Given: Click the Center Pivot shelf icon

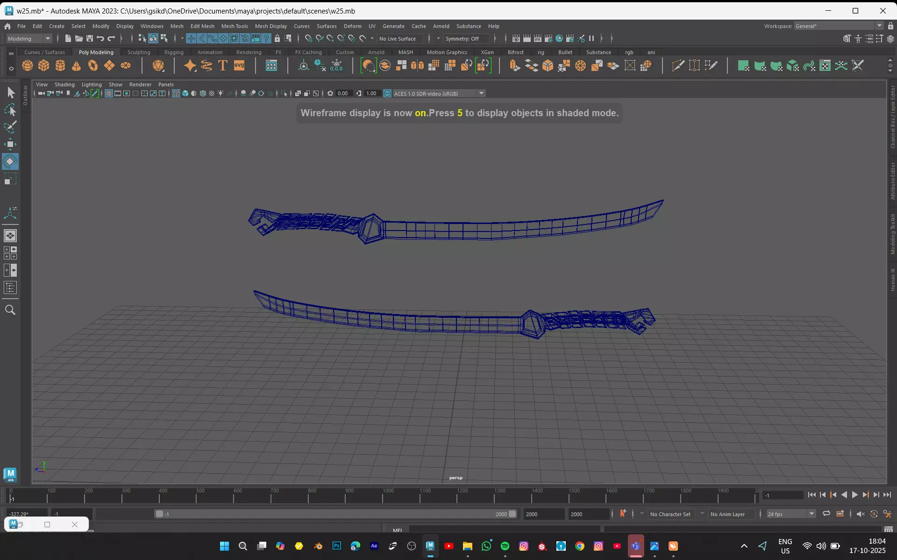Looking at the screenshot, I should [x=304, y=66].
